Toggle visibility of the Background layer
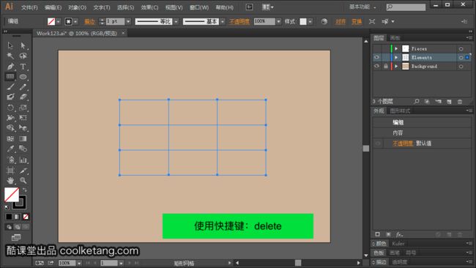Image resolution: width=476 pixels, height=268 pixels. [376, 66]
